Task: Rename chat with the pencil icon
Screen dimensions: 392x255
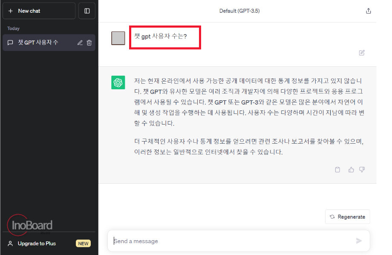Action: (x=80, y=42)
